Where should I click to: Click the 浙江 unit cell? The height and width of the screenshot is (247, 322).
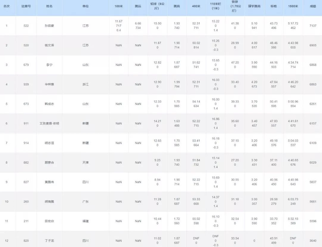tap(87, 84)
